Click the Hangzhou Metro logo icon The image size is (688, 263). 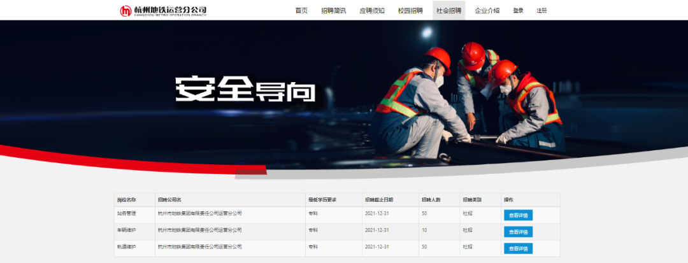tap(126, 11)
